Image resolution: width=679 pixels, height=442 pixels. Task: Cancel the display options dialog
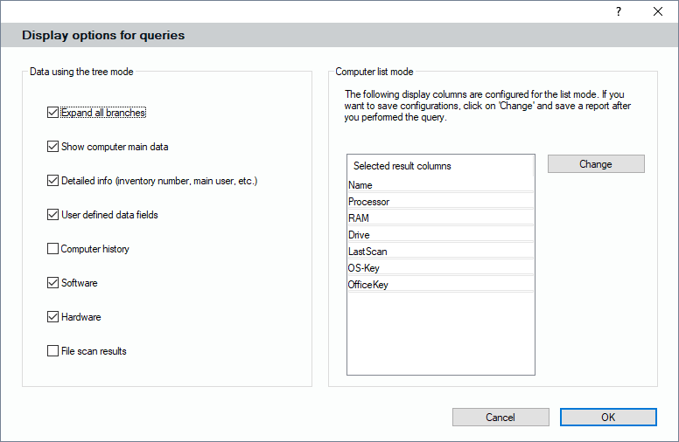point(500,417)
